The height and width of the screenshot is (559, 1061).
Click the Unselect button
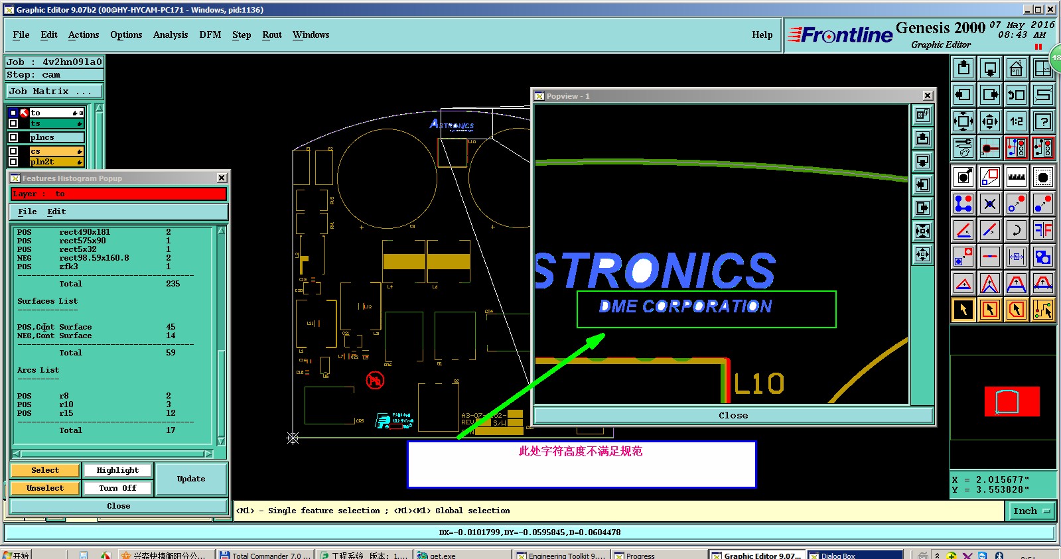pos(45,488)
